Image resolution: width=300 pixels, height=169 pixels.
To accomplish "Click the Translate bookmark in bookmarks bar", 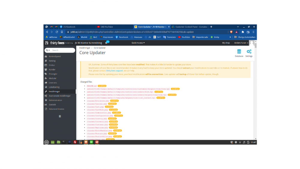I will point(169,37).
